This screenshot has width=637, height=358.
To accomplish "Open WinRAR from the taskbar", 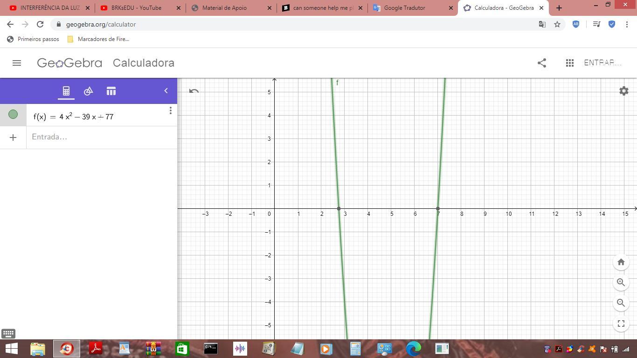I will [153, 349].
